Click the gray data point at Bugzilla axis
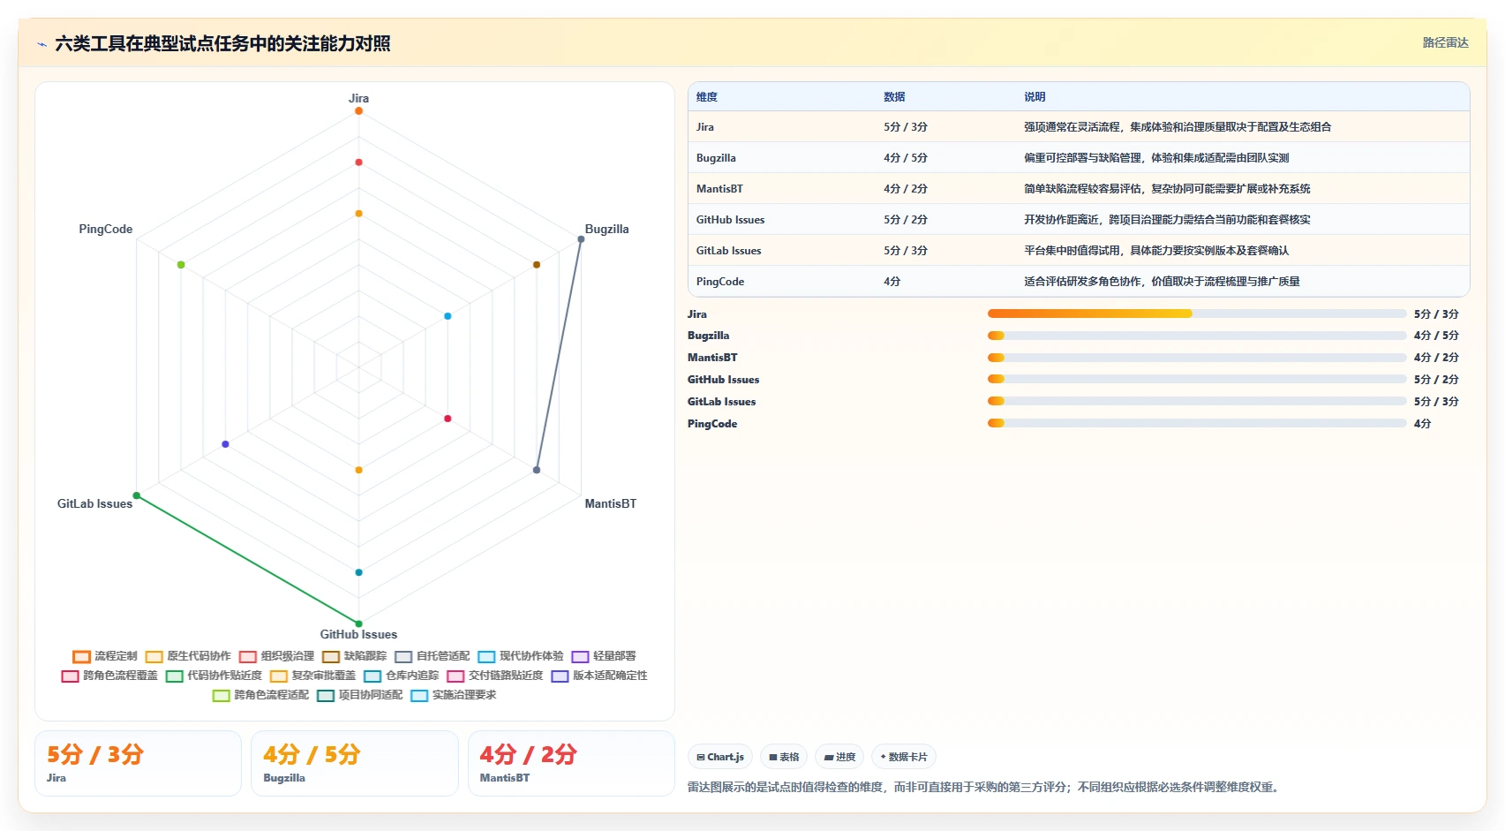 point(581,239)
